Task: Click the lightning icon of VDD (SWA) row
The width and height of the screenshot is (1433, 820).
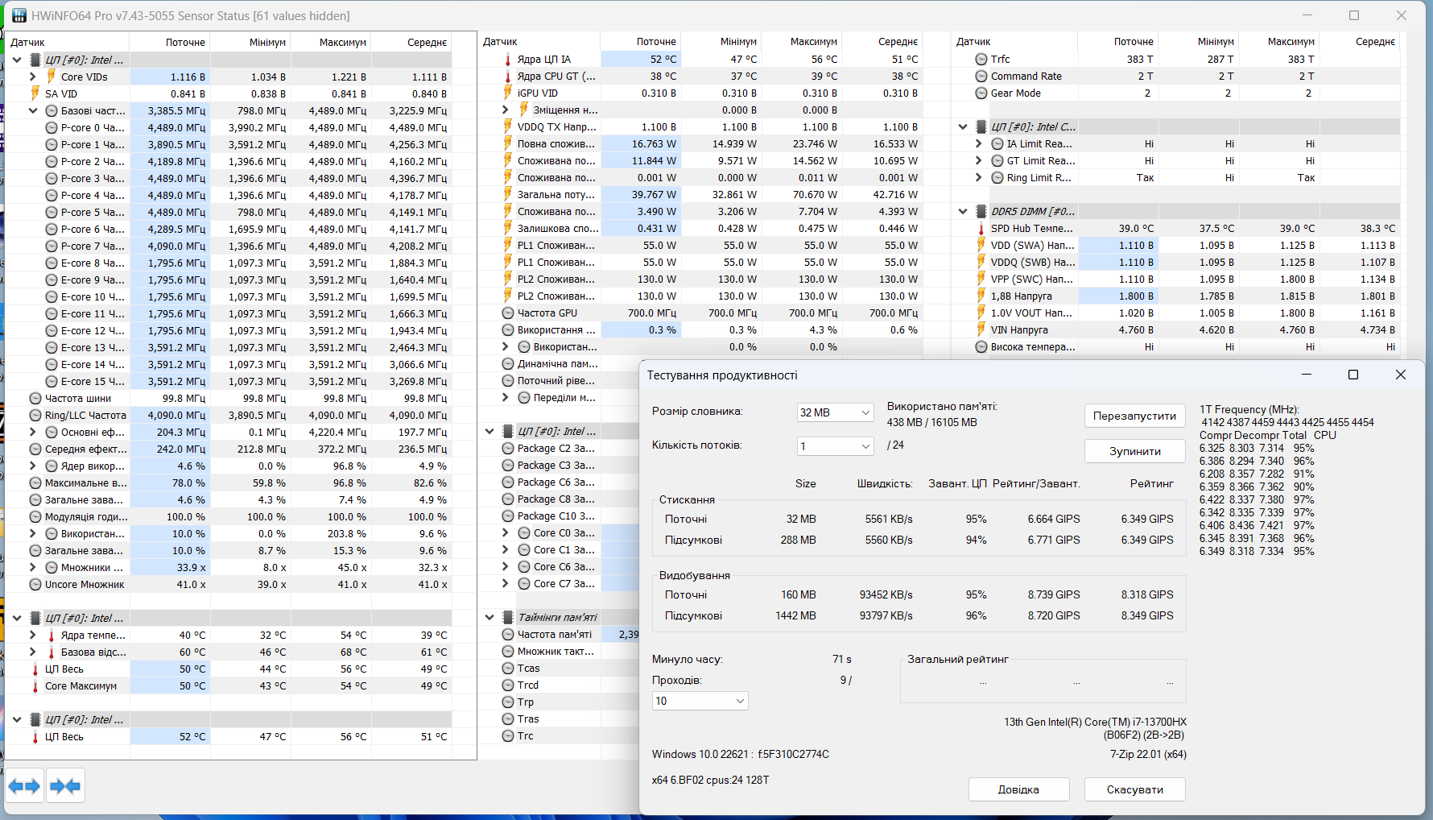Action: (981, 245)
